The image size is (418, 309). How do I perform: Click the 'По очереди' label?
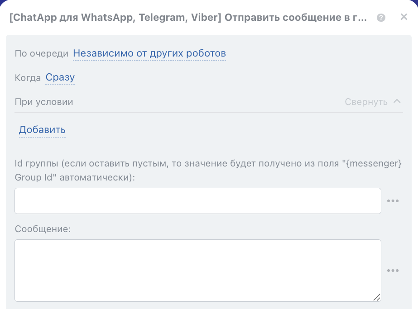(x=42, y=54)
